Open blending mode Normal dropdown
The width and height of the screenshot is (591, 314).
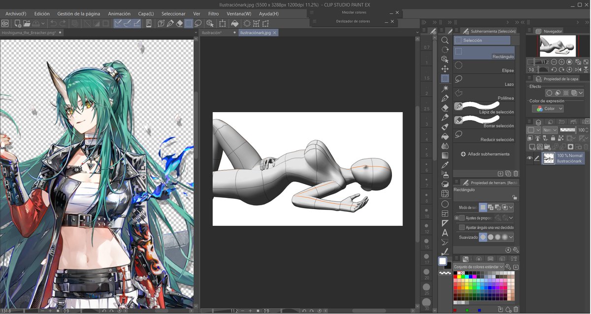(x=550, y=130)
